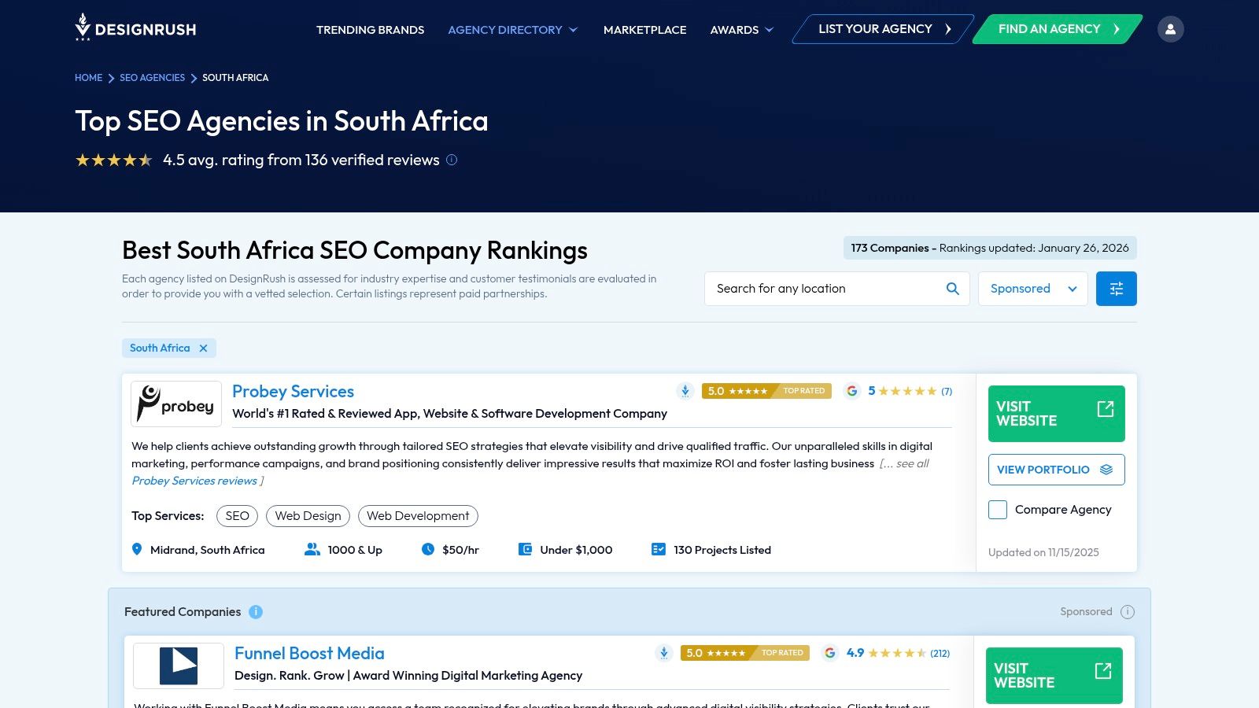
Task: Click the Google rating icon for Probey Services
Action: tap(851, 391)
